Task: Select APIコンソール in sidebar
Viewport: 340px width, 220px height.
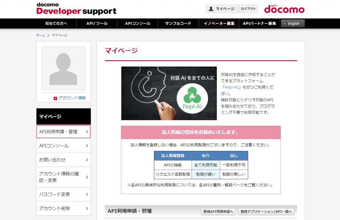Action: (63, 146)
